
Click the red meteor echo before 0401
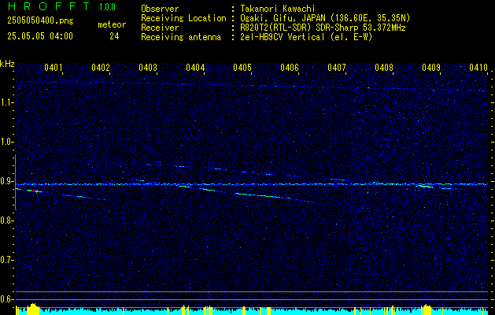point(32,191)
